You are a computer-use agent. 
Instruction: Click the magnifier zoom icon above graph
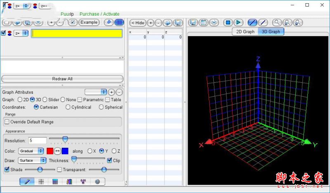[x=277, y=22]
